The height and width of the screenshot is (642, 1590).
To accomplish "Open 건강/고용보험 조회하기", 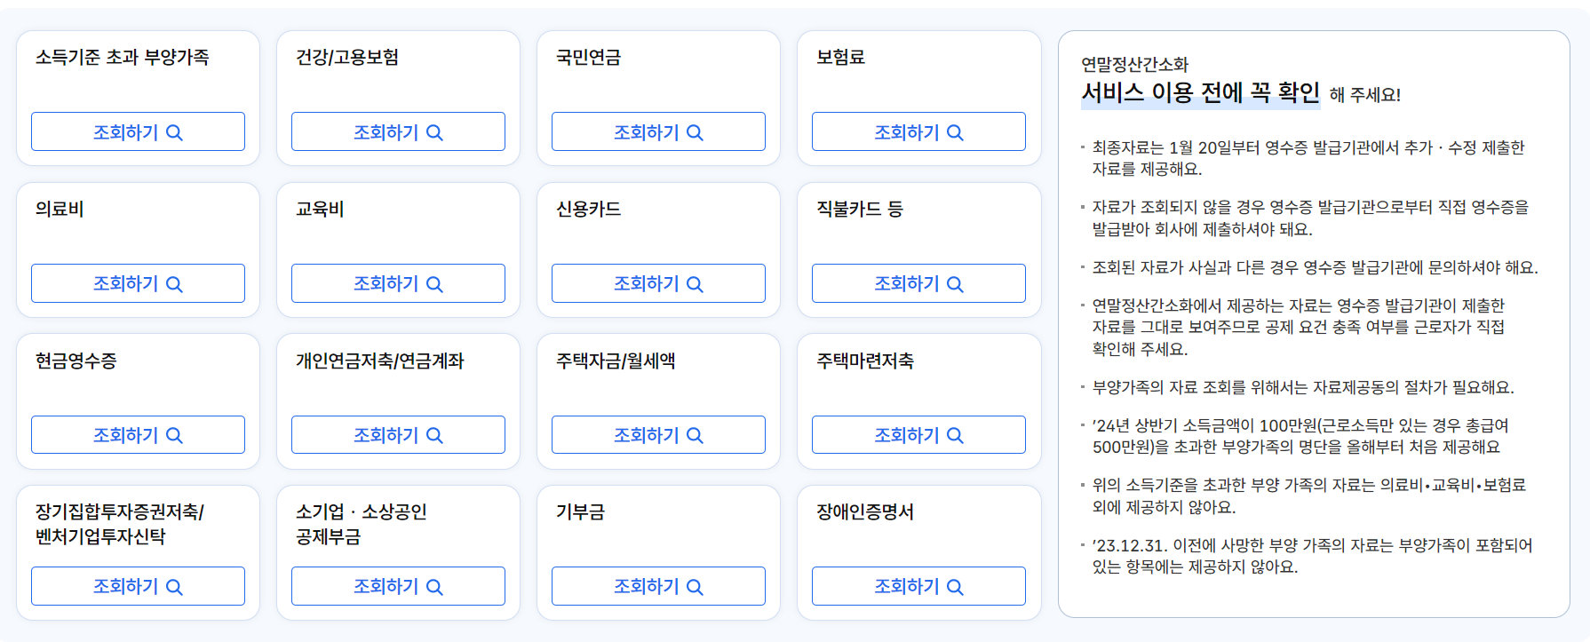I will [397, 131].
